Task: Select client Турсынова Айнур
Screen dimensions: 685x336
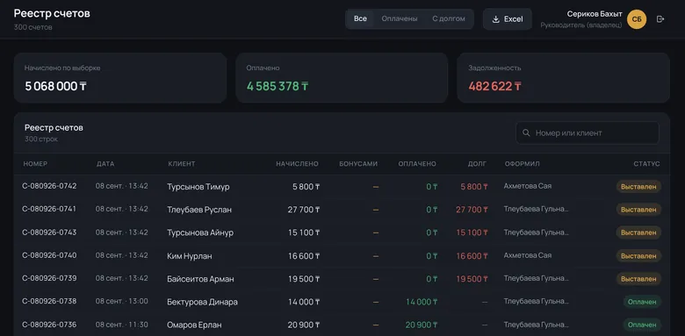Action: (x=200, y=233)
